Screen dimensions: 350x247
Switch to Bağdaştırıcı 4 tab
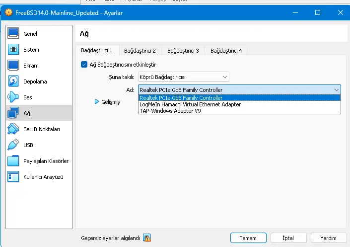226,51
